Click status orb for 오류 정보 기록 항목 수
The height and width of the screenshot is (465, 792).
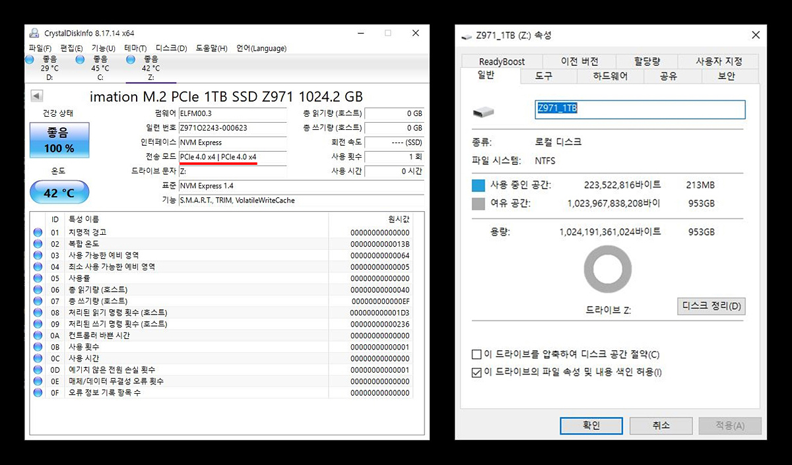[x=38, y=392]
